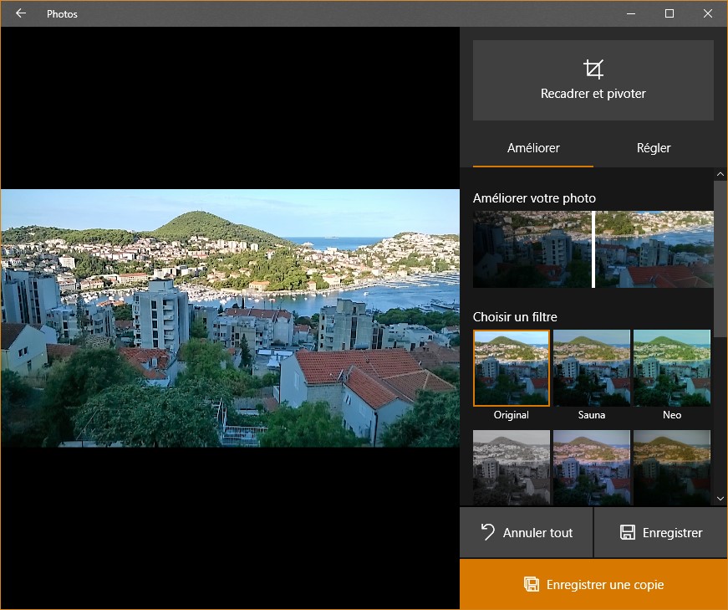The image size is (728, 610).
Task: Choose the Neo filter thumbnail
Action: tap(672, 368)
